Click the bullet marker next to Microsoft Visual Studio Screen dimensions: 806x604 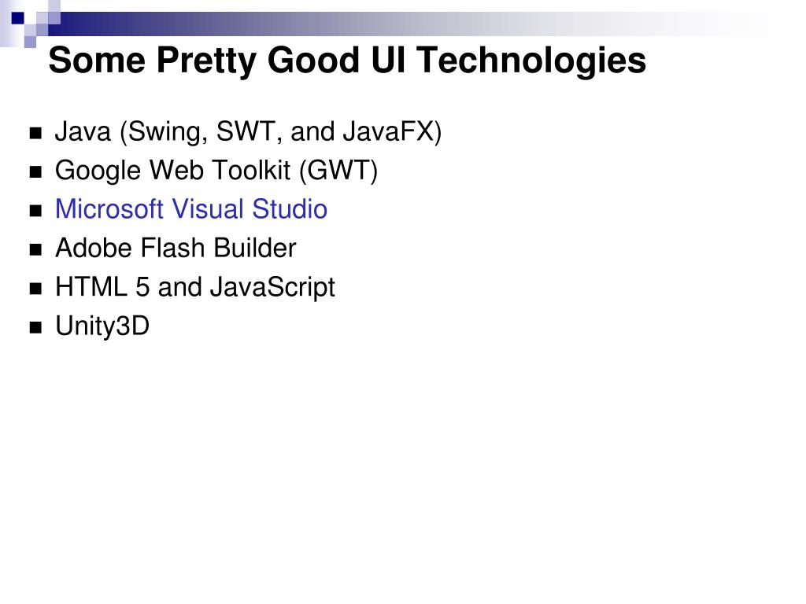click(35, 211)
